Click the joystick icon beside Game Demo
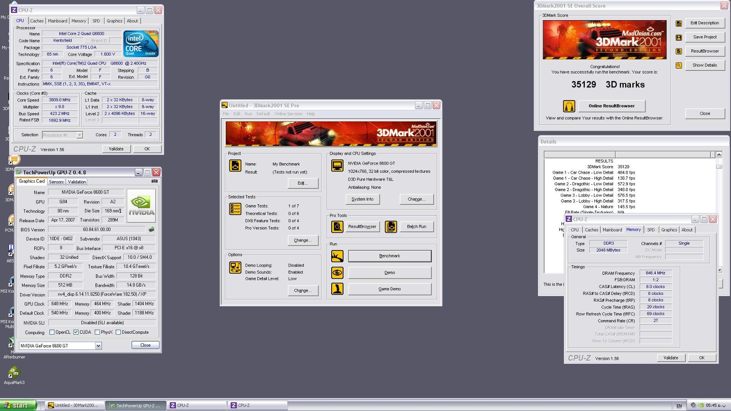Viewport: 731px width, 411px height. coord(337,289)
